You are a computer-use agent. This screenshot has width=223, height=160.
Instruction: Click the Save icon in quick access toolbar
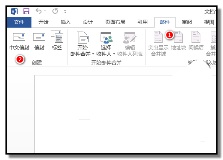coord(26,11)
